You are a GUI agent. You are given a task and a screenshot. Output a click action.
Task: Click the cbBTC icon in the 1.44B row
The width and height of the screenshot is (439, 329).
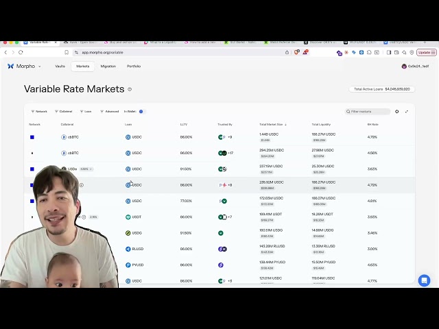[64, 137]
